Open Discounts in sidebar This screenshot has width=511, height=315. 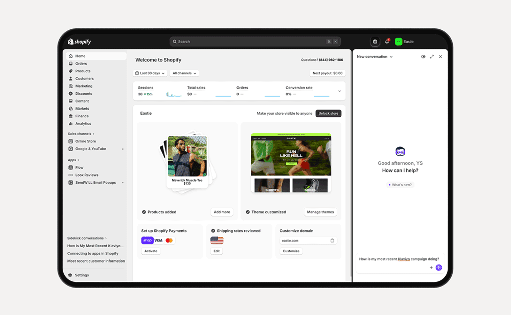pyautogui.click(x=96, y=94)
